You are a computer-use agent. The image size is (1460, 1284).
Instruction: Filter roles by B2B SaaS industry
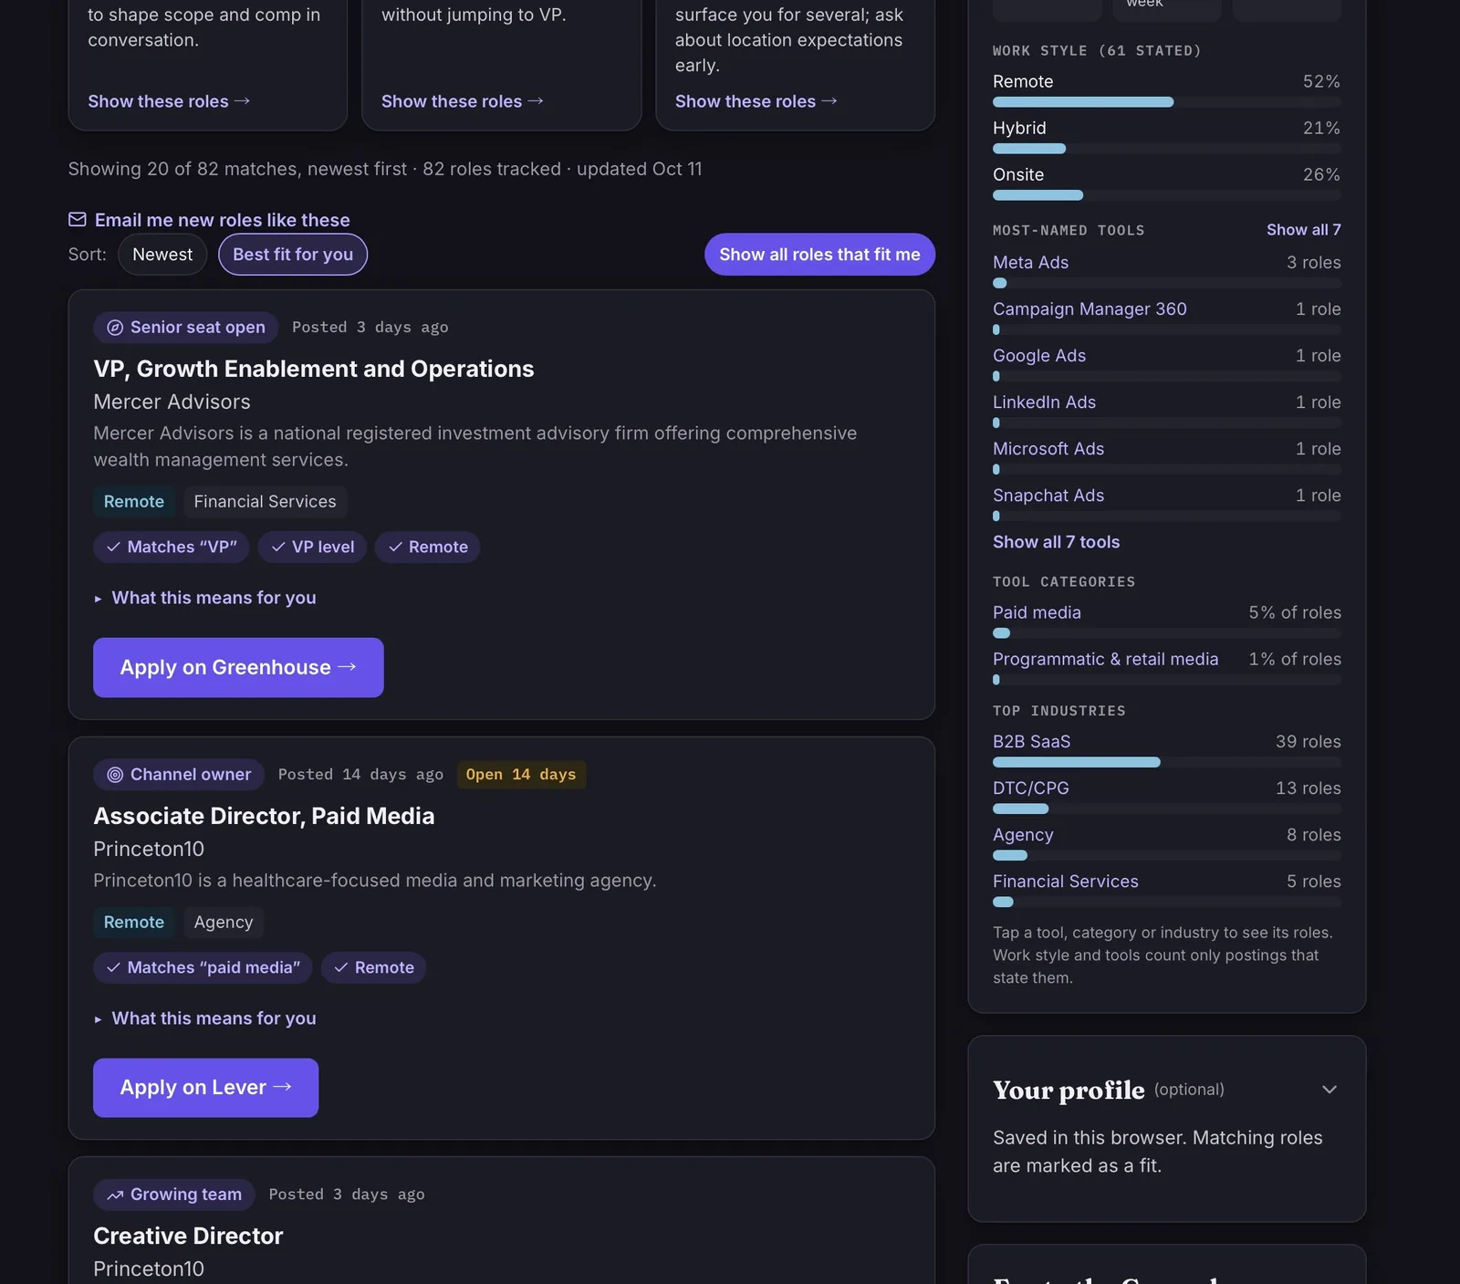click(1031, 742)
